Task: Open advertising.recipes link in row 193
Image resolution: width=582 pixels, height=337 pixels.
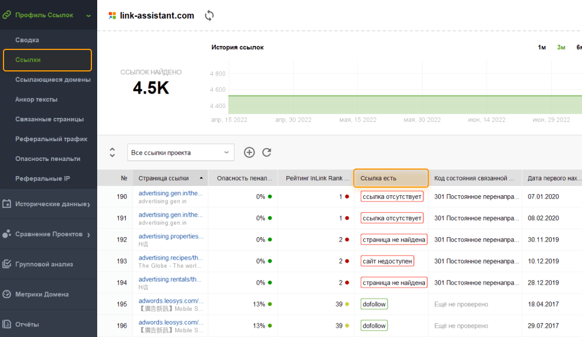Action: [171, 257]
